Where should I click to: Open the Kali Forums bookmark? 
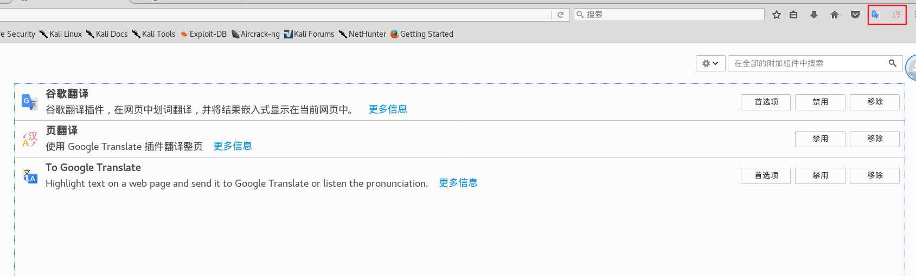point(309,34)
